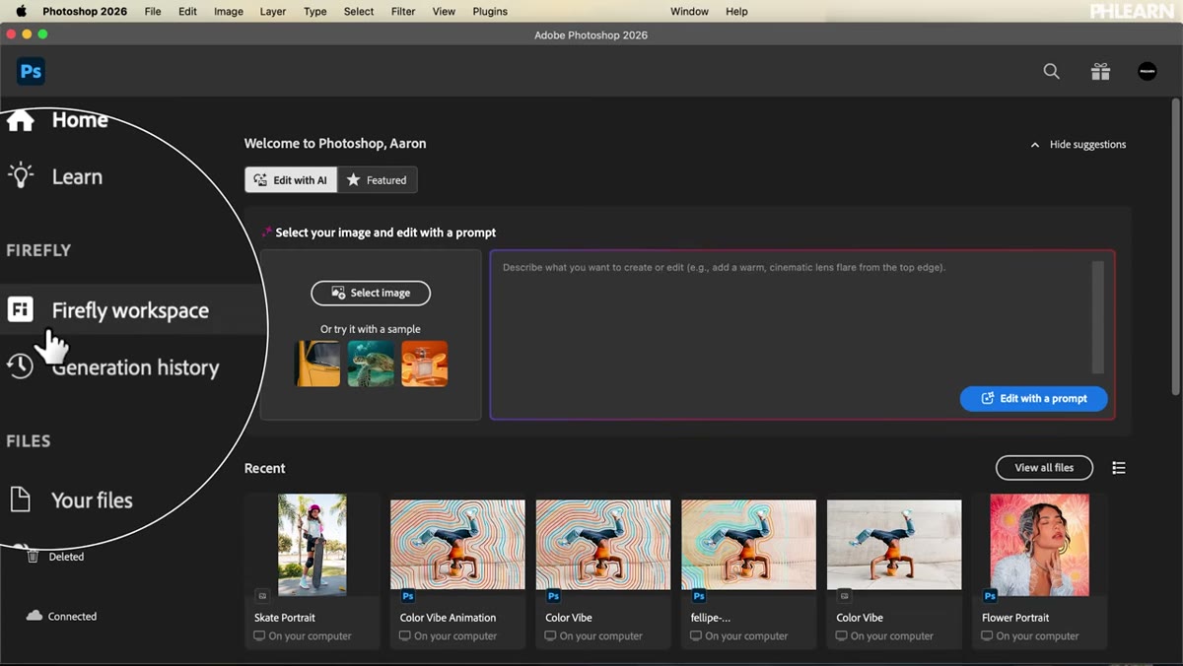Image resolution: width=1183 pixels, height=666 pixels.
Task: Click the Deleted label in the sidebar
Action: click(x=67, y=557)
